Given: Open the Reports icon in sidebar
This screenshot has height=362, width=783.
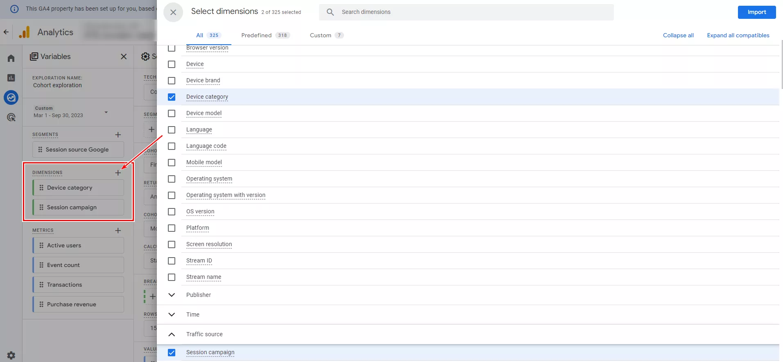Looking at the screenshot, I should [11, 78].
